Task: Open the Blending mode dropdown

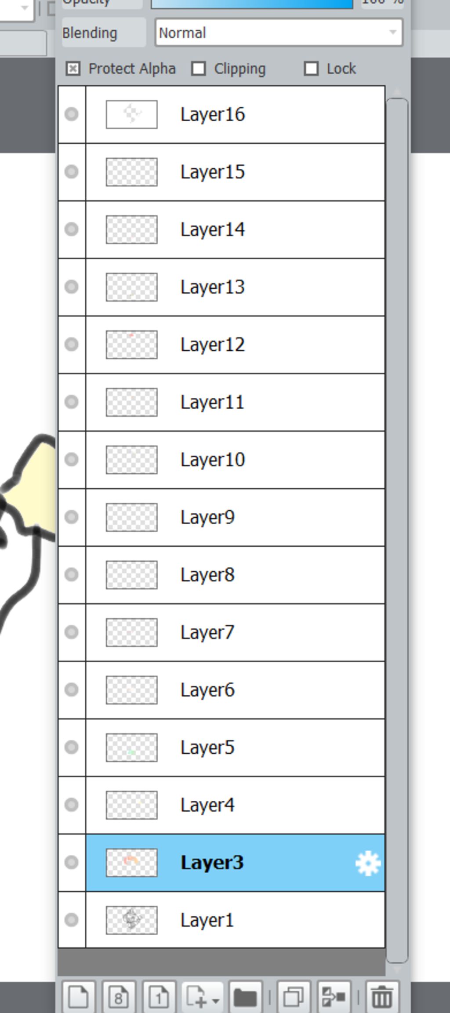Action: pos(279,33)
